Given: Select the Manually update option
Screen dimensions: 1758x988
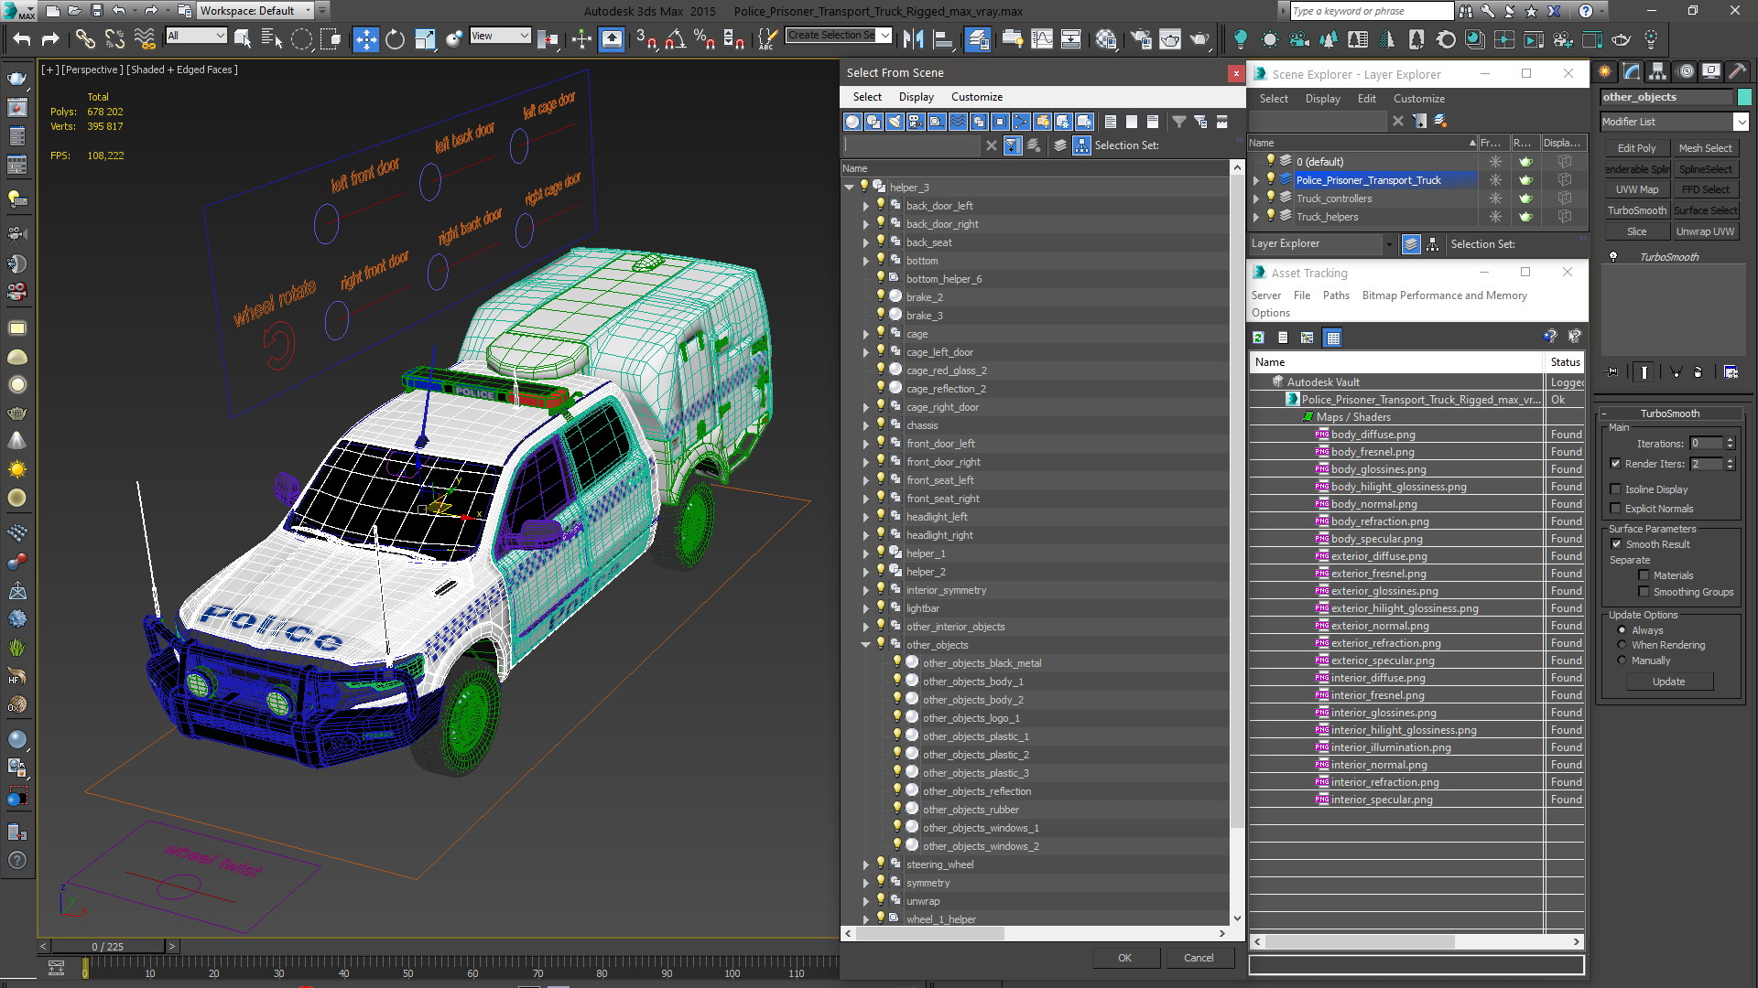Looking at the screenshot, I should [1622, 660].
